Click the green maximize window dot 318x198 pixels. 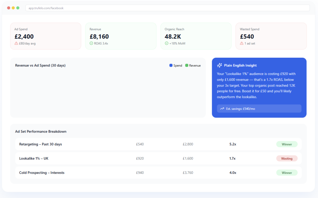coord(18,8)
